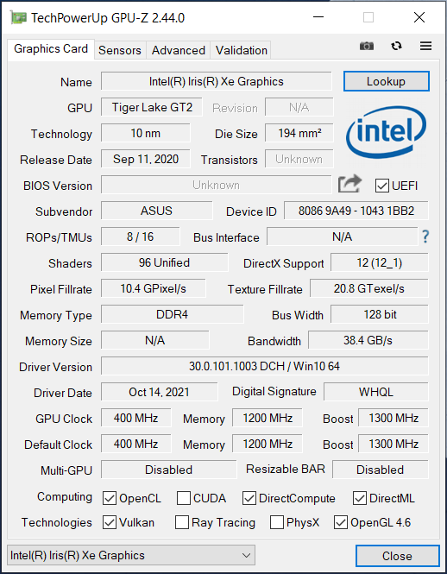Open the hamburger menu icon

425,46
